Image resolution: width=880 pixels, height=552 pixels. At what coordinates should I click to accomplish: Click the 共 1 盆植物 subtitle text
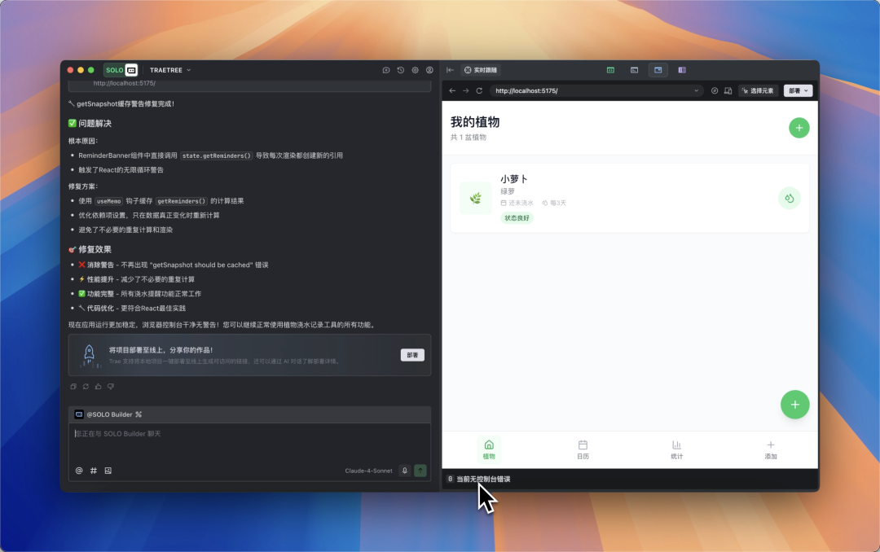pyautogui.click(x=469, y=138)
